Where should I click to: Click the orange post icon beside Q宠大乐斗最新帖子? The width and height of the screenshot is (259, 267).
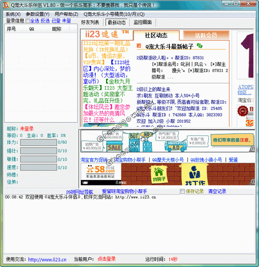(x=139, y=46)
